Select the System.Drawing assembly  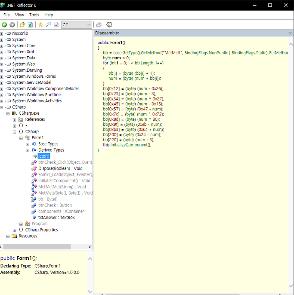(27, 70)
